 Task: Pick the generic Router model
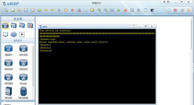click(x=23, y=79)
